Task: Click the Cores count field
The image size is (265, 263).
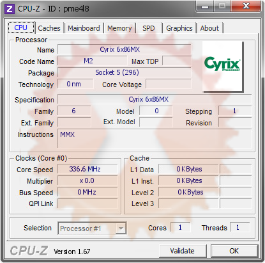Action: [x=181, y=227]
